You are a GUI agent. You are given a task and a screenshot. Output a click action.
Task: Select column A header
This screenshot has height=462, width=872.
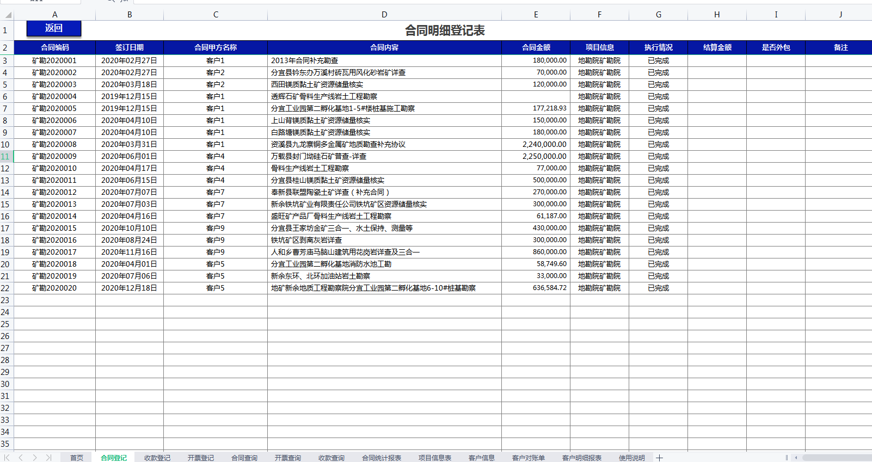point(54,15)
